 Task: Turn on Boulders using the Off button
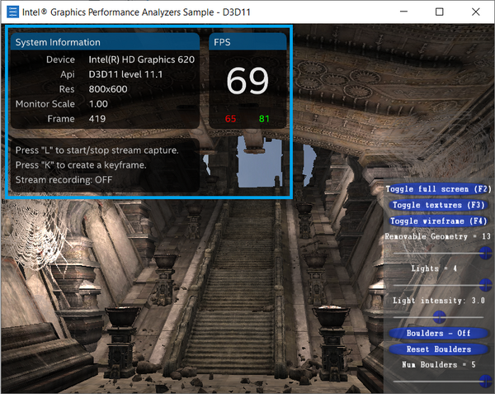tap(439, 334)
